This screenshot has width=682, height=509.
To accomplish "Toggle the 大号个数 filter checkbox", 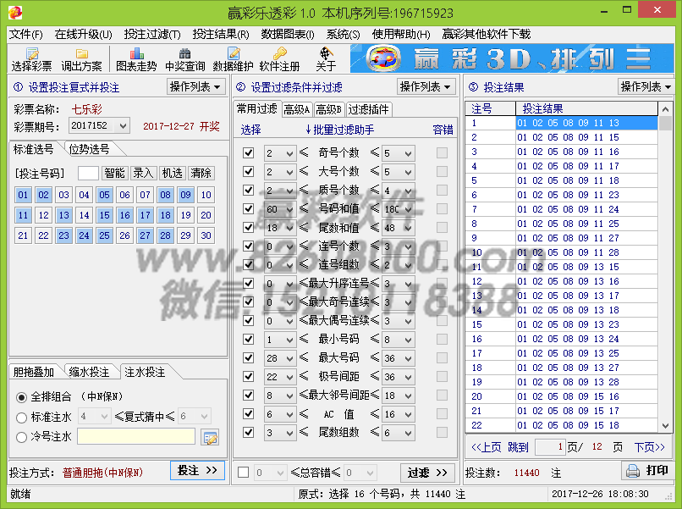I will point(249,172).
